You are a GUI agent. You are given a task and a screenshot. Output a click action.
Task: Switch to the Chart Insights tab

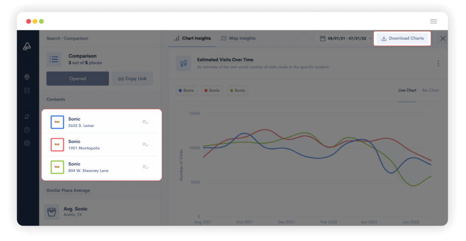[192, 38]
